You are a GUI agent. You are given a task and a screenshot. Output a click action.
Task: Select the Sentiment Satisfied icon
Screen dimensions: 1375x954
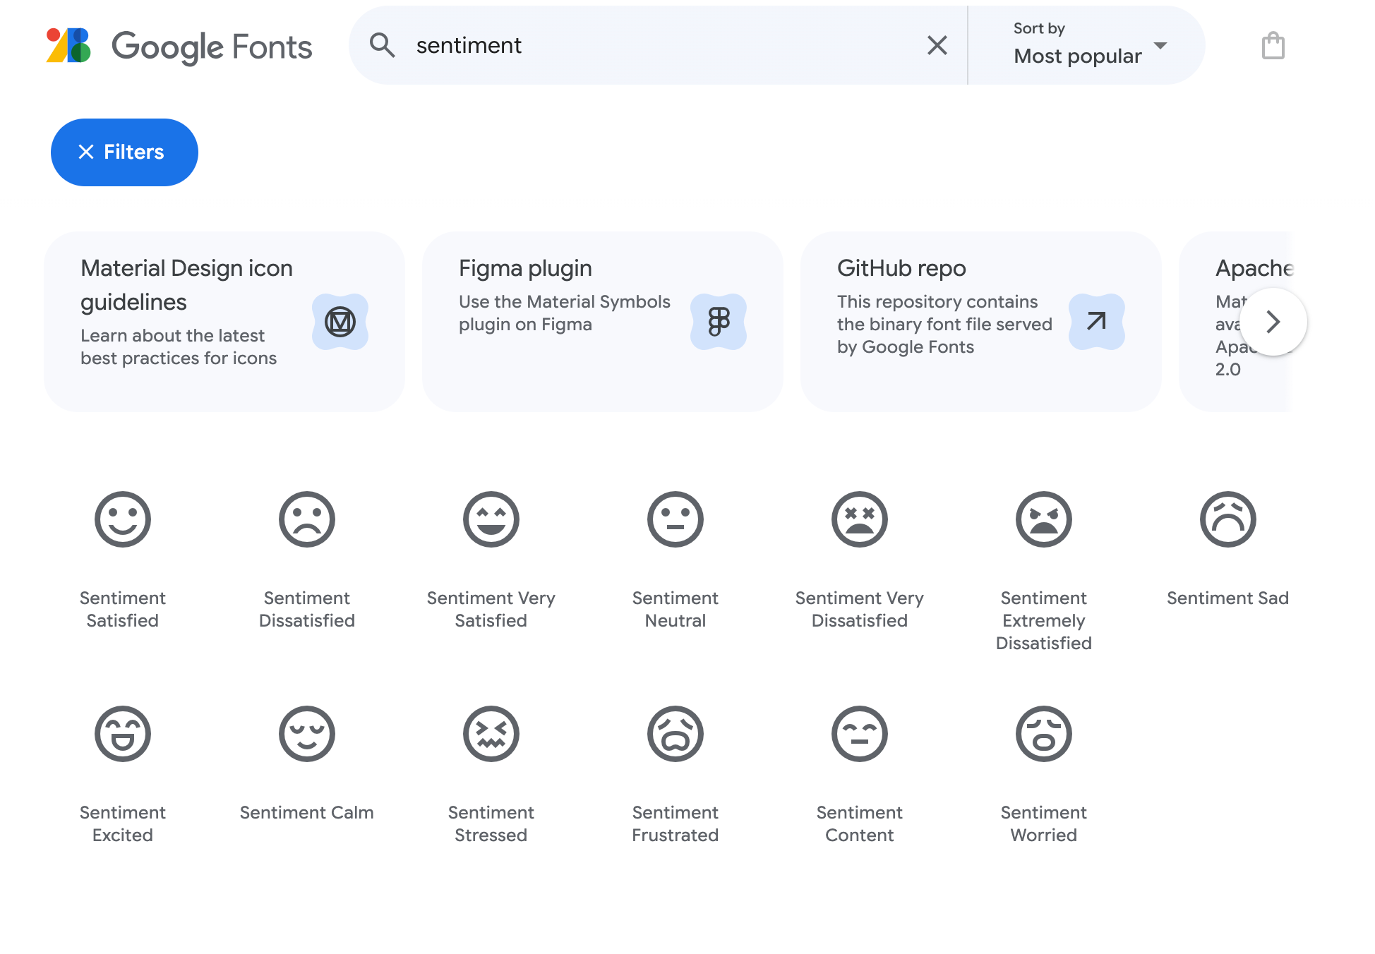[123, 520]
